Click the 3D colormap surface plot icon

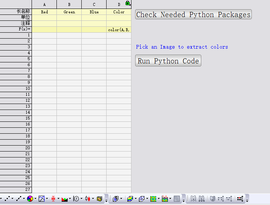coord(130,199)
